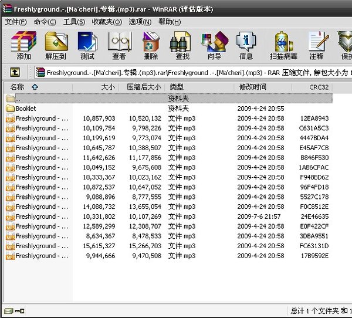Sort by the 名称 column header
Image resolution: width=352 pixels, height=318 pixels.
pos(38,87)
